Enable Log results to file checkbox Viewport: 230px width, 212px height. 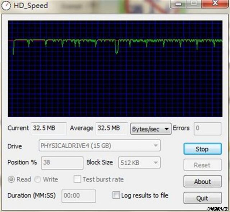click(x=116, y=195)
